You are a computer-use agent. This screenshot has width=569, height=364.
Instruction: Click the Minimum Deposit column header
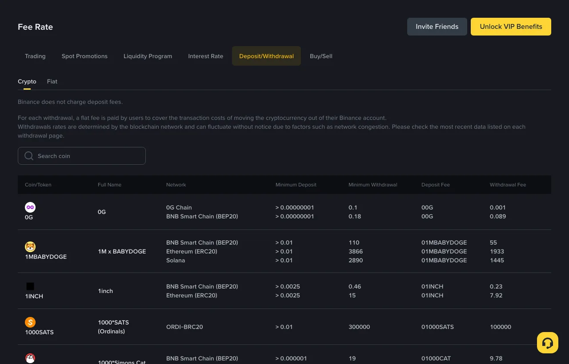pyautogui.click(x=296, y=185)
